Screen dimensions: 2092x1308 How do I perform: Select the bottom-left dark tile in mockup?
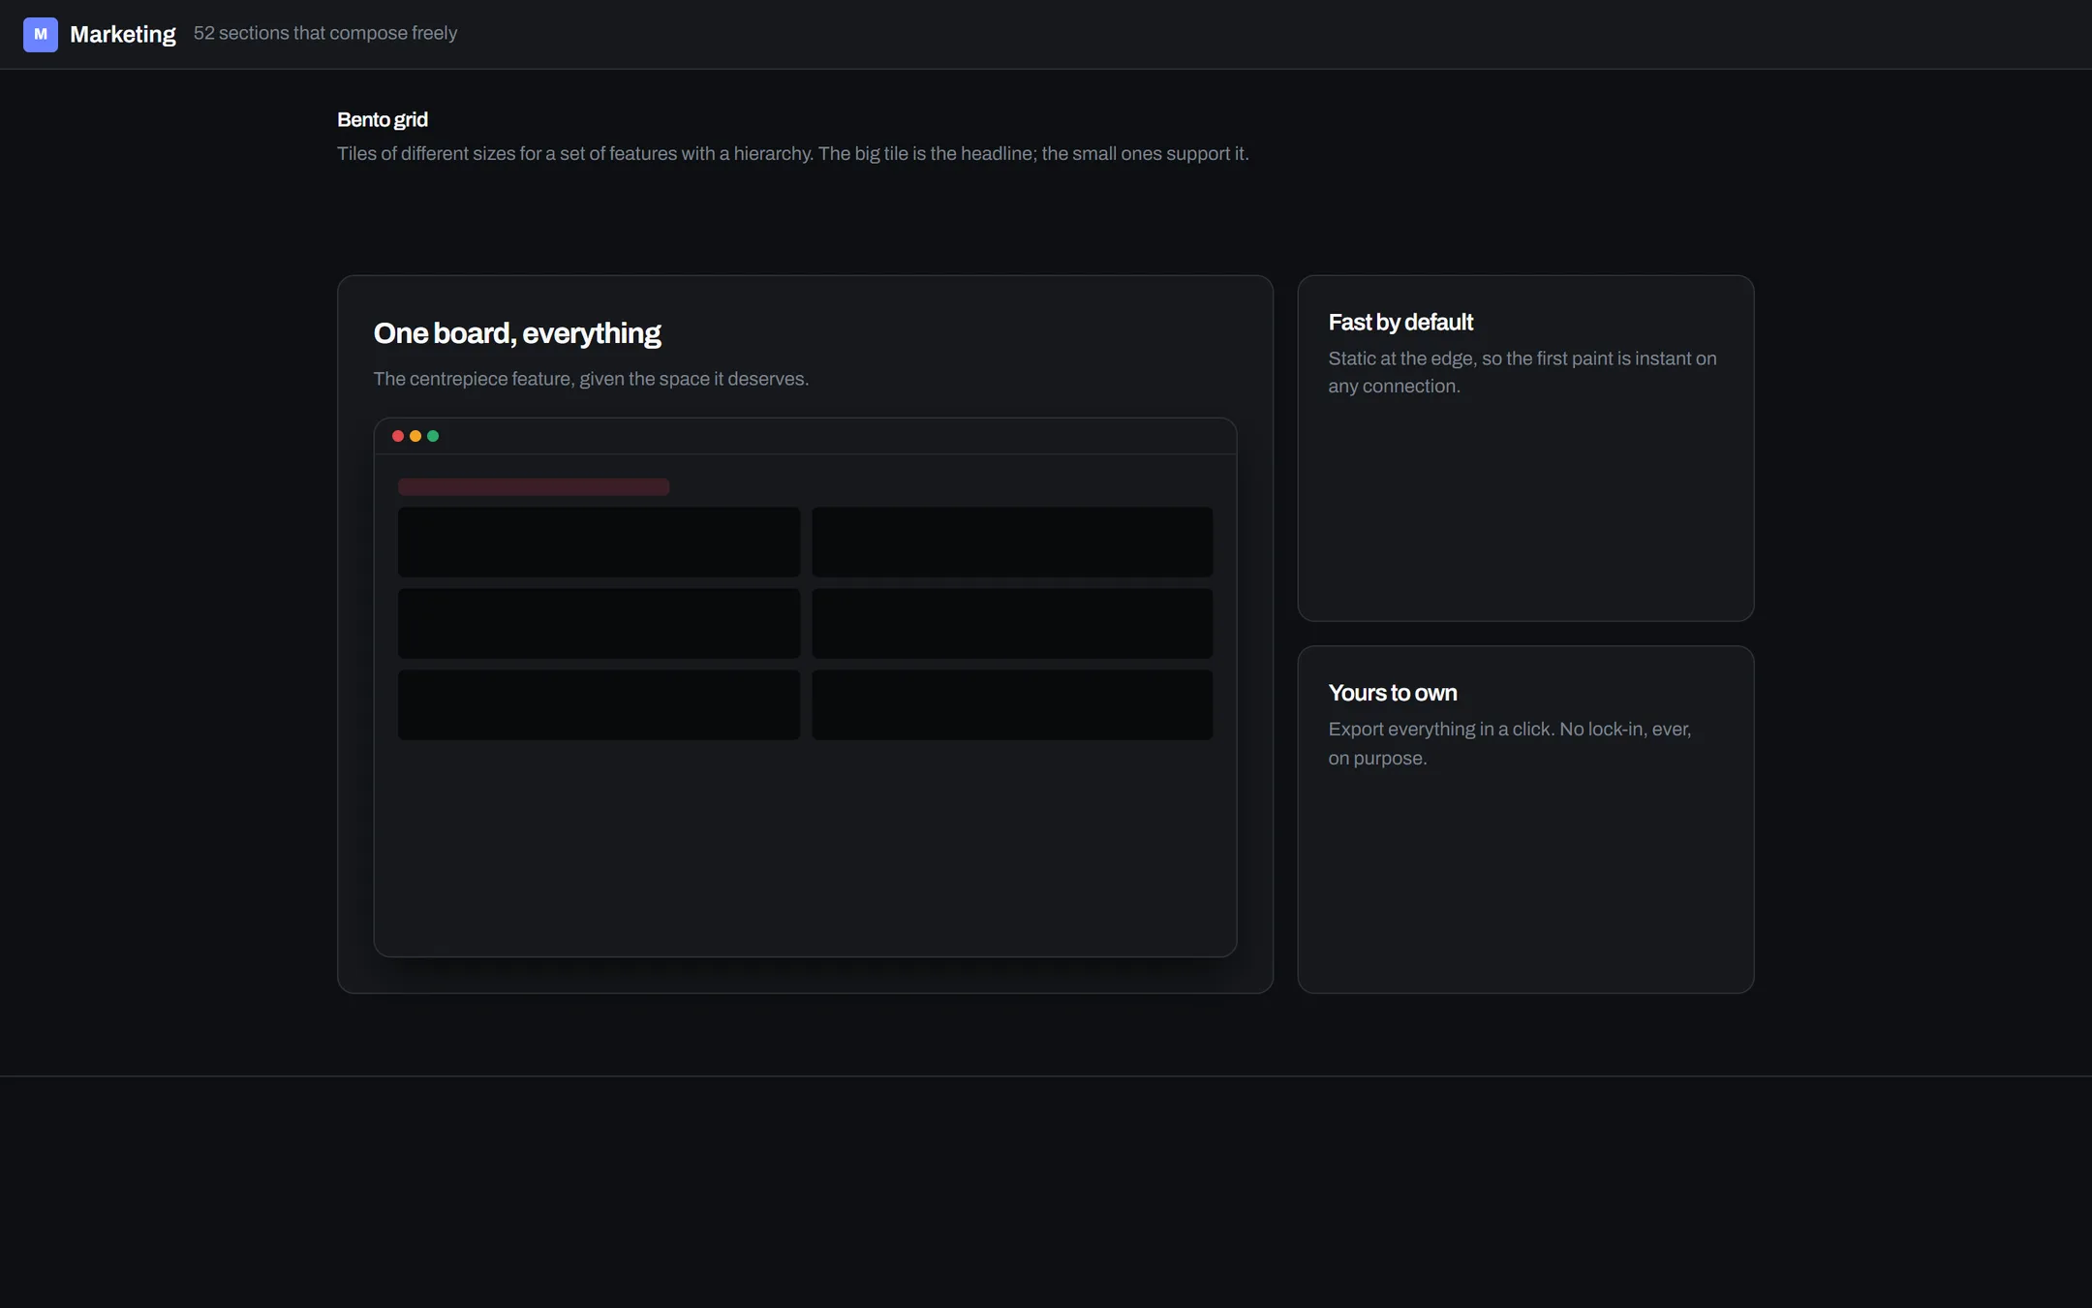(599, 704)
